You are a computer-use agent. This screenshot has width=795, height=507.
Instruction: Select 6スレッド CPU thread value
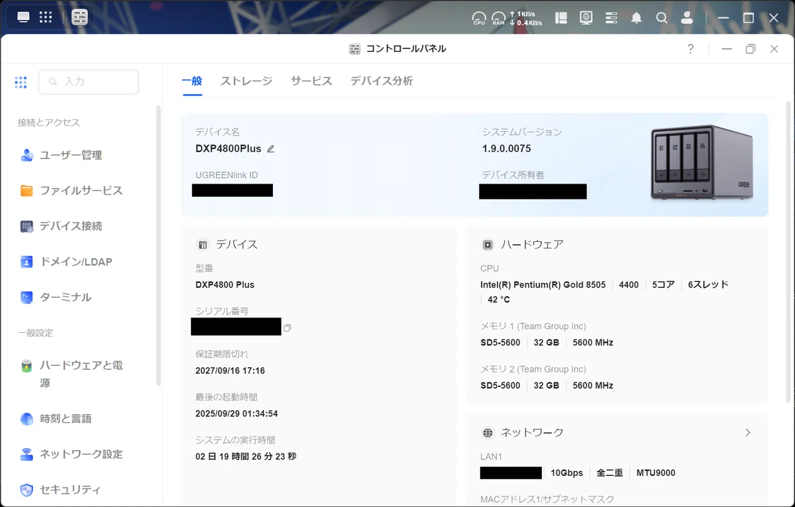[x=708, y=285]
